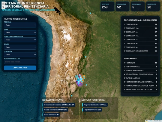Click the Abuso Sexual con Acceso cause row
The image size is (162, 122).
tap(140, 74)
